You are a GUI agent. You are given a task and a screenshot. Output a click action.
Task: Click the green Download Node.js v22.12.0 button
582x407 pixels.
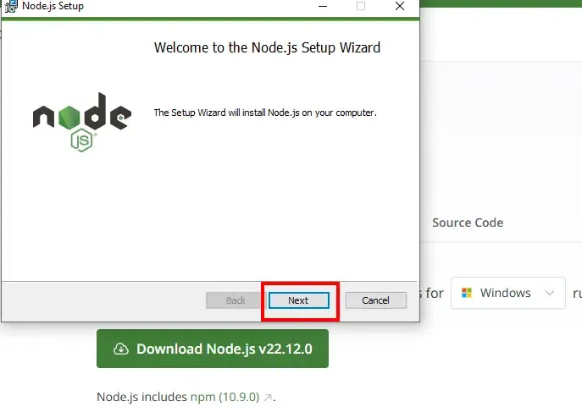click(x=213, y=349)
